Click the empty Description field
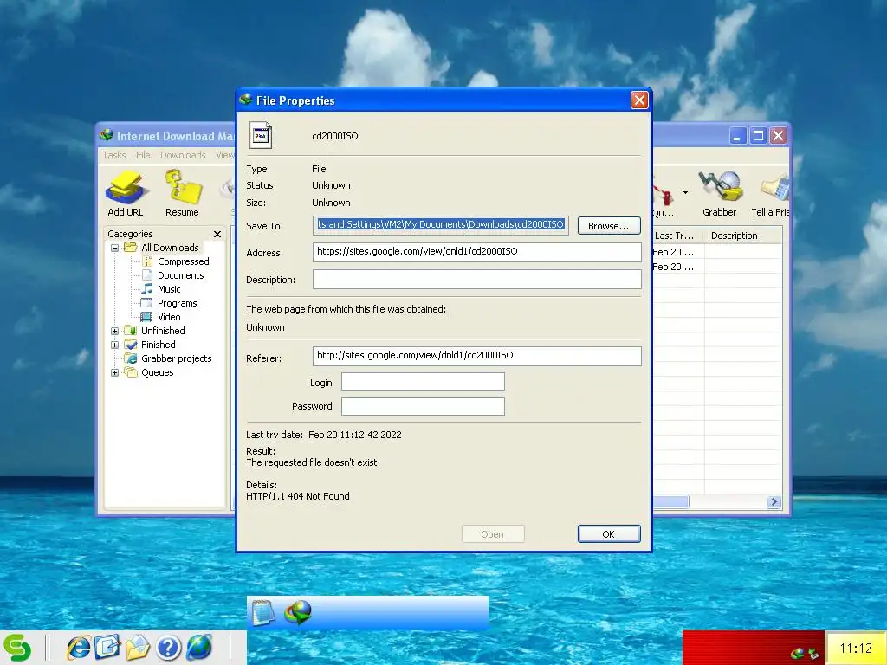This screenshot has height=665, width=887. coord(477,280)
